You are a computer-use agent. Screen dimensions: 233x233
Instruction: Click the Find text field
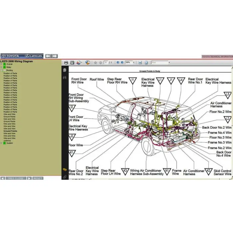[159, 63]
